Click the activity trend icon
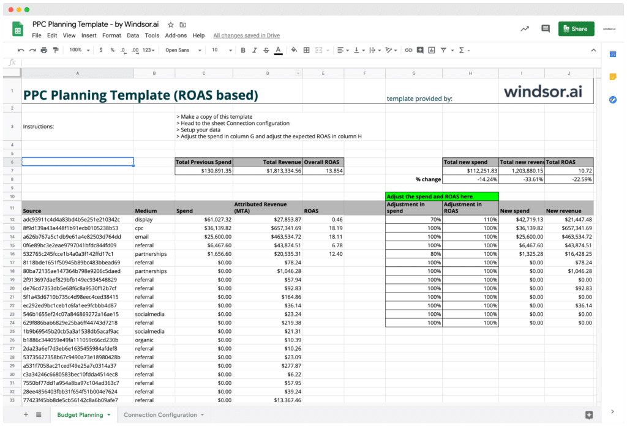Viewport: 627px width, 426px height. pos(525,29)
